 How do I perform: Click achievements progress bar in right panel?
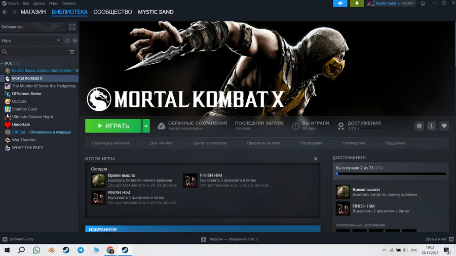tap(391, 174)
